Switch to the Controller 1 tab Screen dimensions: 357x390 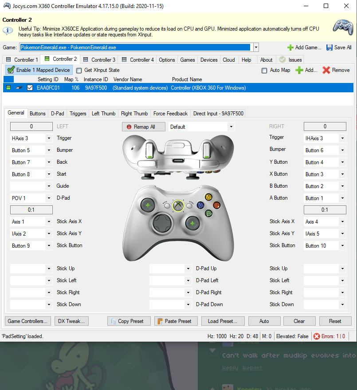(x=22, y=60)
